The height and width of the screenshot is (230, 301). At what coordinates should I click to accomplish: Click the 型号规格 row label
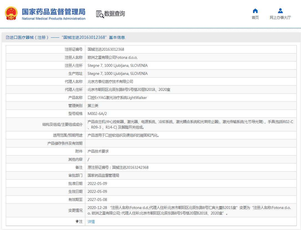(75, 114)
